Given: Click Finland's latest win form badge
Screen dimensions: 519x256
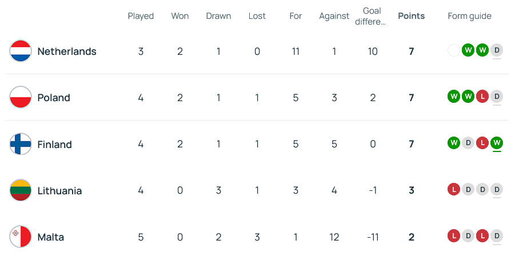Looking at the screenshot, I should pyautogui.click(x=496, y=142).
